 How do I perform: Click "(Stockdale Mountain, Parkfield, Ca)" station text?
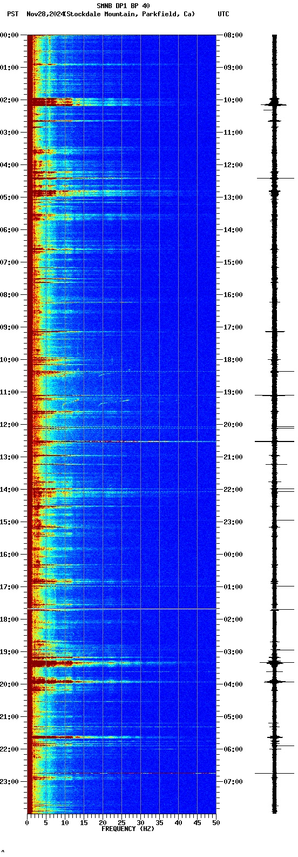129,14
